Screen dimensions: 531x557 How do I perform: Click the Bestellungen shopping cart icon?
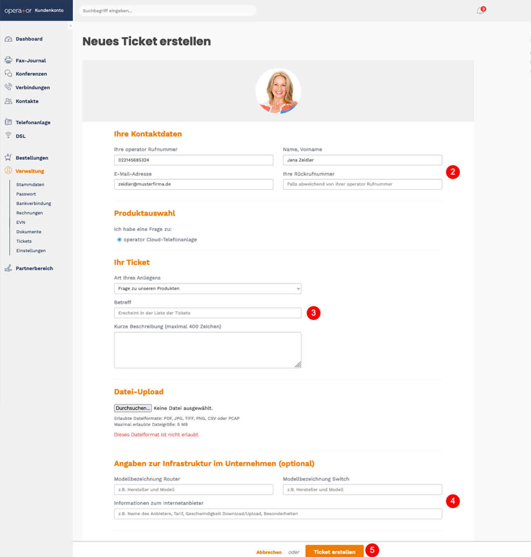[x=8, y=157]
